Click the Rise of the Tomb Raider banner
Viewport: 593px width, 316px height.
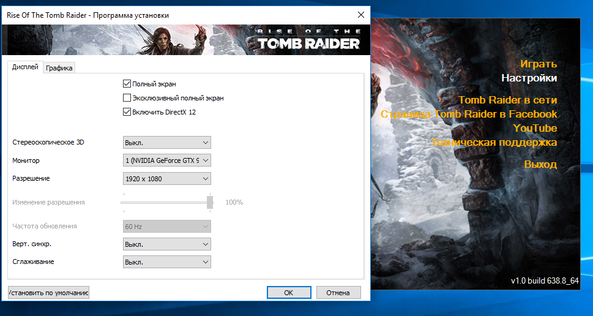click(187, 39)
